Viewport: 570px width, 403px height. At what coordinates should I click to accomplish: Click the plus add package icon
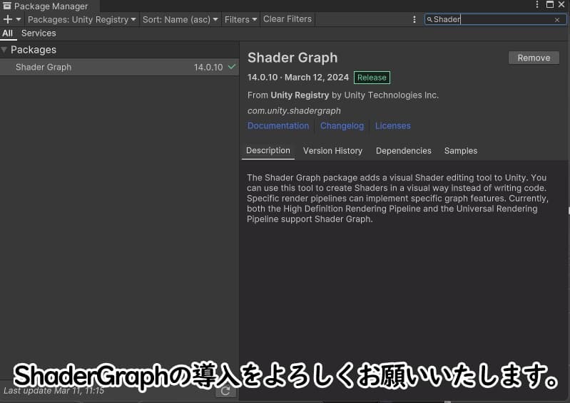(8, 19)
